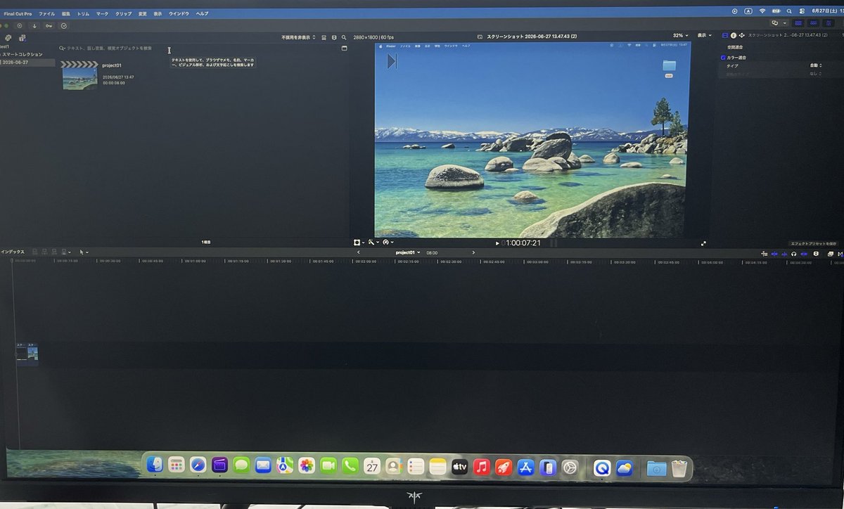Go forward in timeline history

point(473,252)
